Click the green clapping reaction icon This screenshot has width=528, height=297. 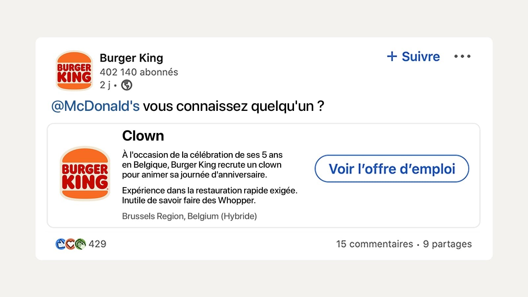point(80,244)
